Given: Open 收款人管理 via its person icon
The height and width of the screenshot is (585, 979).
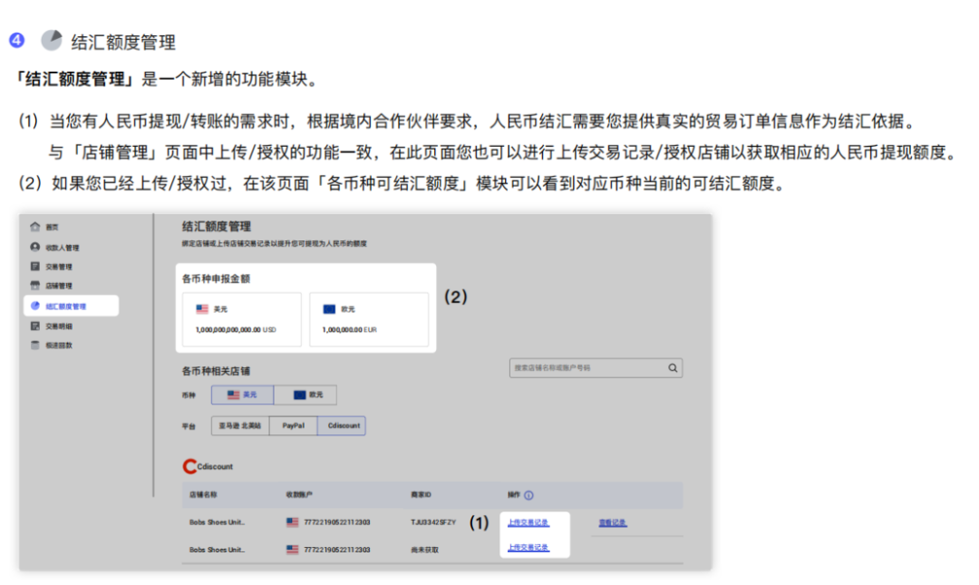Looking at the screenshot, I should coord(34,247).
